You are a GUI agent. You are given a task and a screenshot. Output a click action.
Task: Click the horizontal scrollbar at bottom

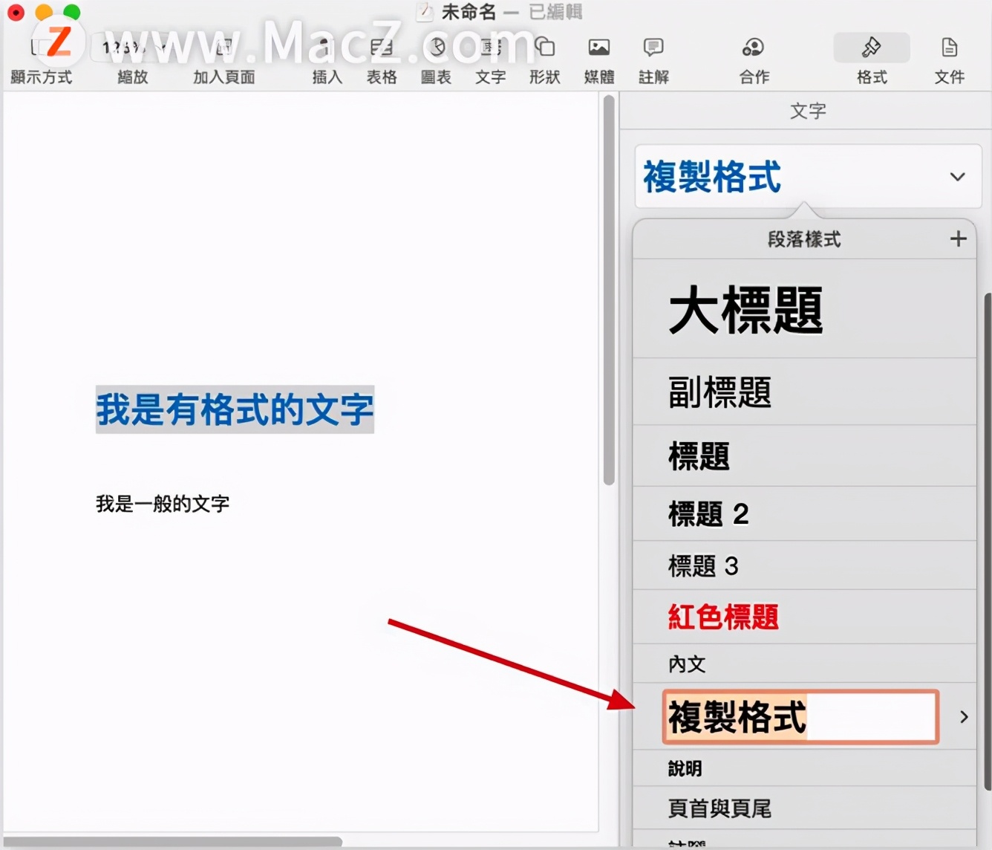pyautogui.click(x=172, y=842)
